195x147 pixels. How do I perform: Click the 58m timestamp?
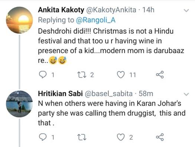(146, 94)
